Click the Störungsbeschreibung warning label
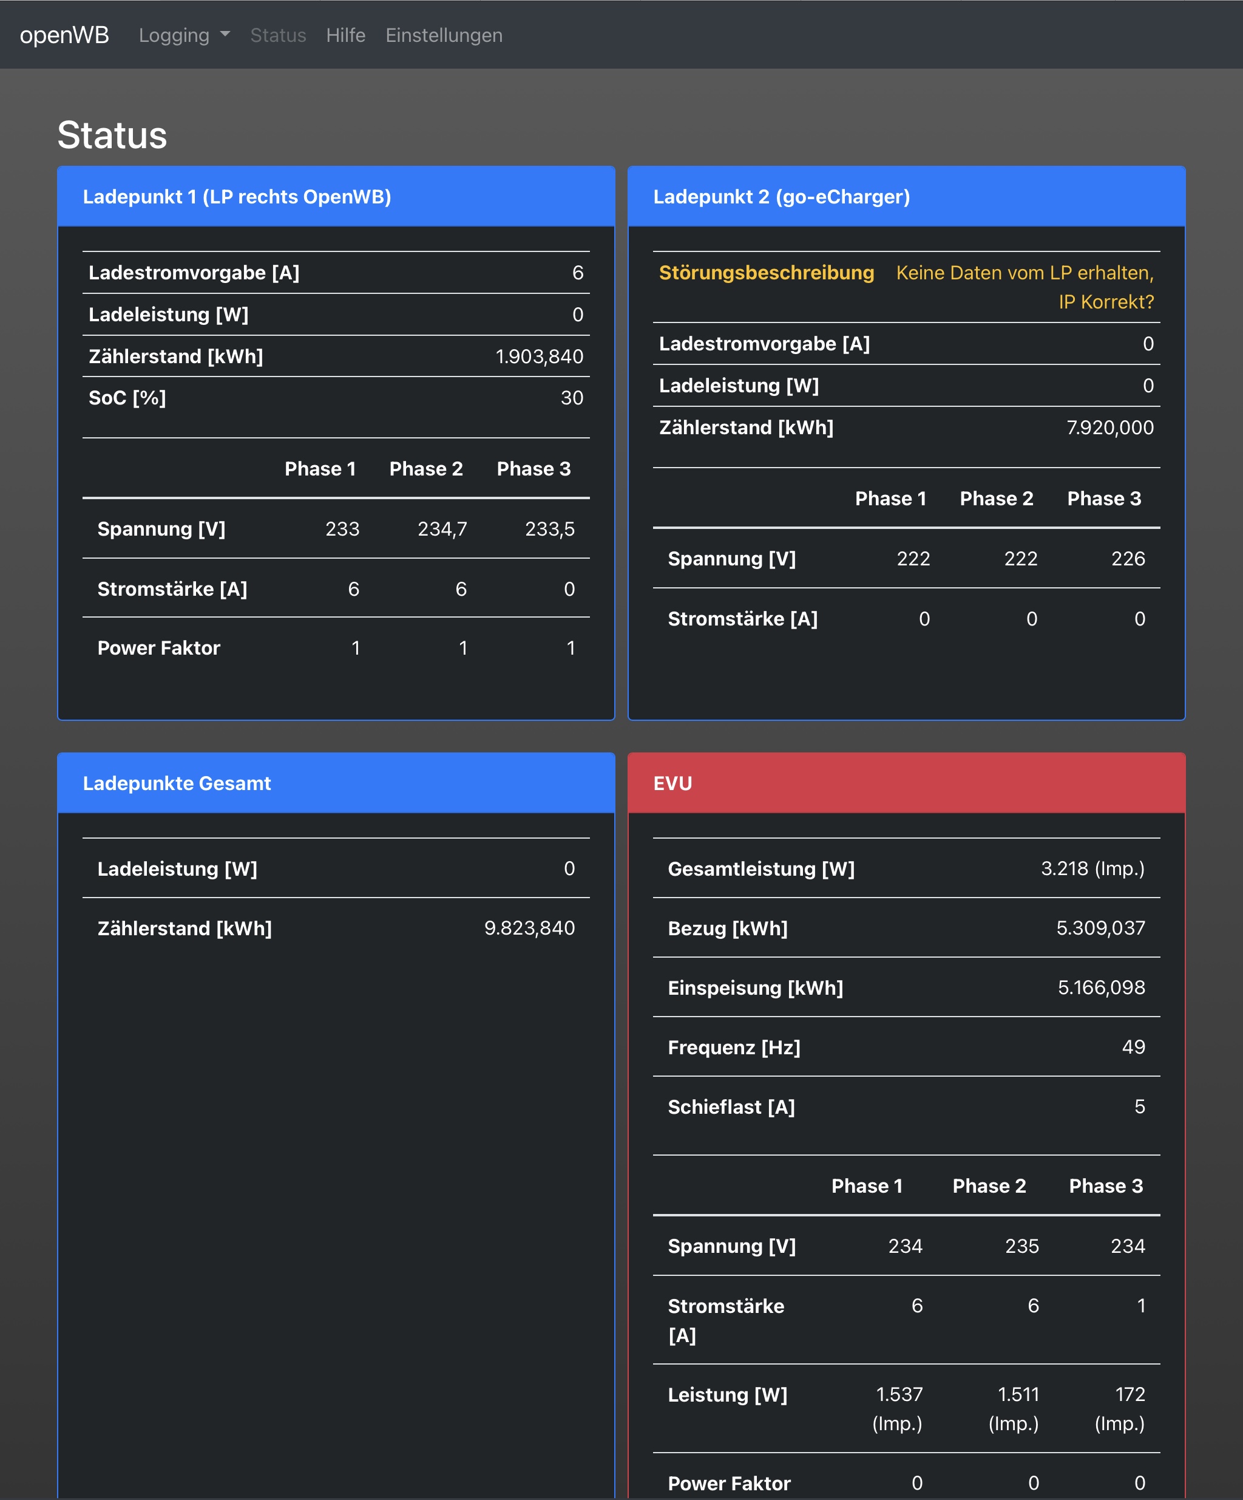This screenshot has height=1500, width=1243. [766, 272]
